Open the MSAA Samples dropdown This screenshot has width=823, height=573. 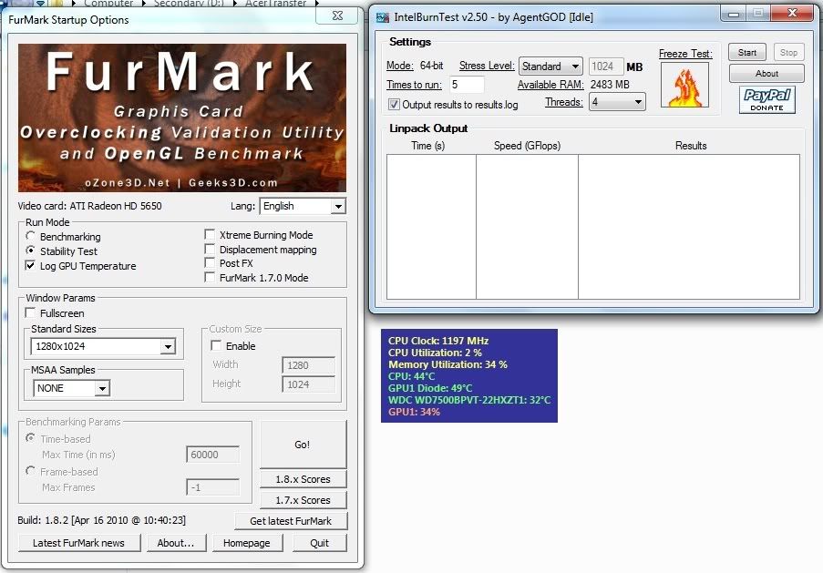(102, 389)
